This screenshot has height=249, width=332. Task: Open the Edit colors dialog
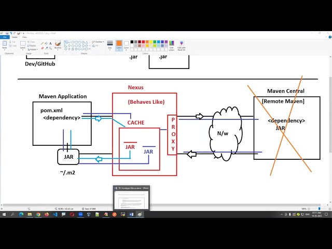coord(172,45)
